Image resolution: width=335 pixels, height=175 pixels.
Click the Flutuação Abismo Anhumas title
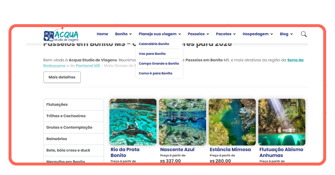pyautogui.click(x=281, y=152)
